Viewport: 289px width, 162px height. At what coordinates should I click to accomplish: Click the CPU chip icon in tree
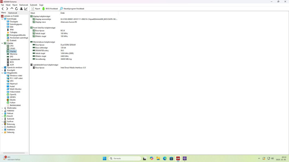click(8, 46)
